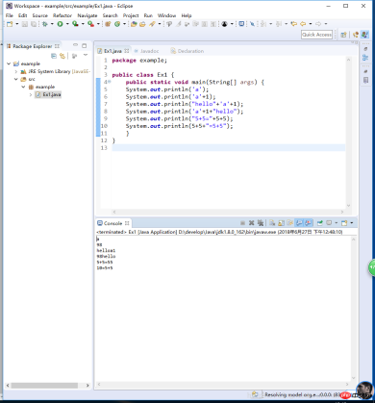375x403 pixels.
Task: Click the console output line '98hello'
Action: pos(106,256)
